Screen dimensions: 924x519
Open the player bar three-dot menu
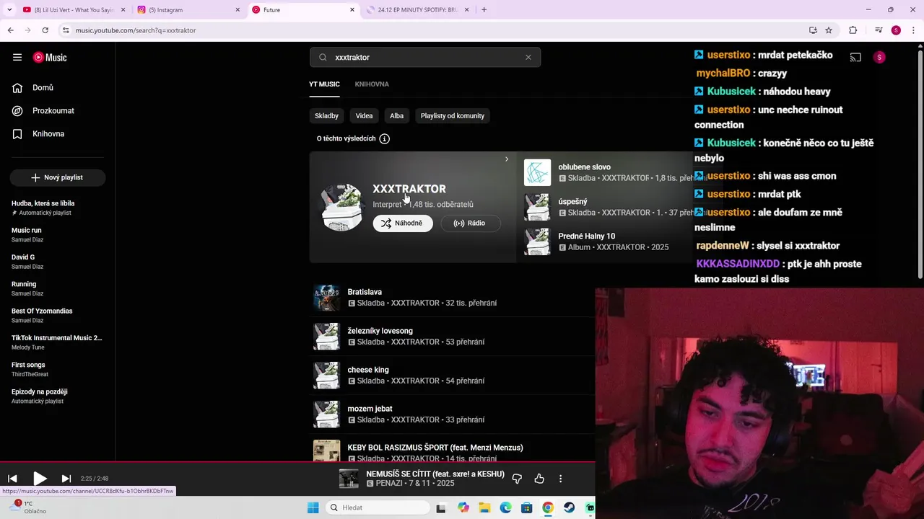[x=560, y=479]
